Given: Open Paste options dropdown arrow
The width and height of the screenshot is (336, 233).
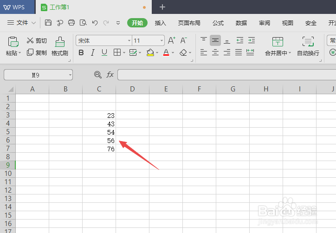Looking at the screenshot, I should tap(19, 53).
